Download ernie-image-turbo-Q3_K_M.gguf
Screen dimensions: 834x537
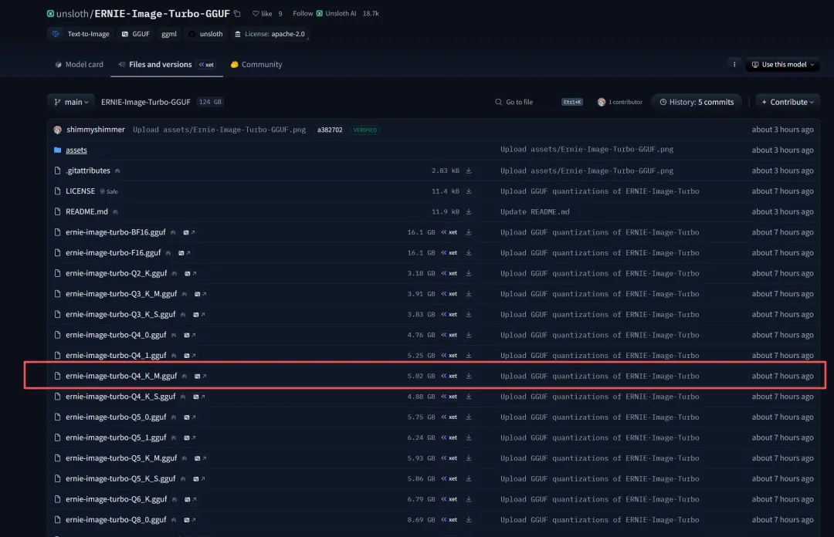(x=469, y=293)
